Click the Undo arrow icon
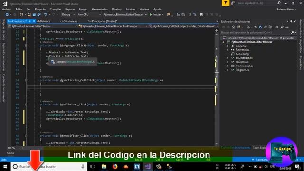The image size is (304, 171). [x=46, y=15]
